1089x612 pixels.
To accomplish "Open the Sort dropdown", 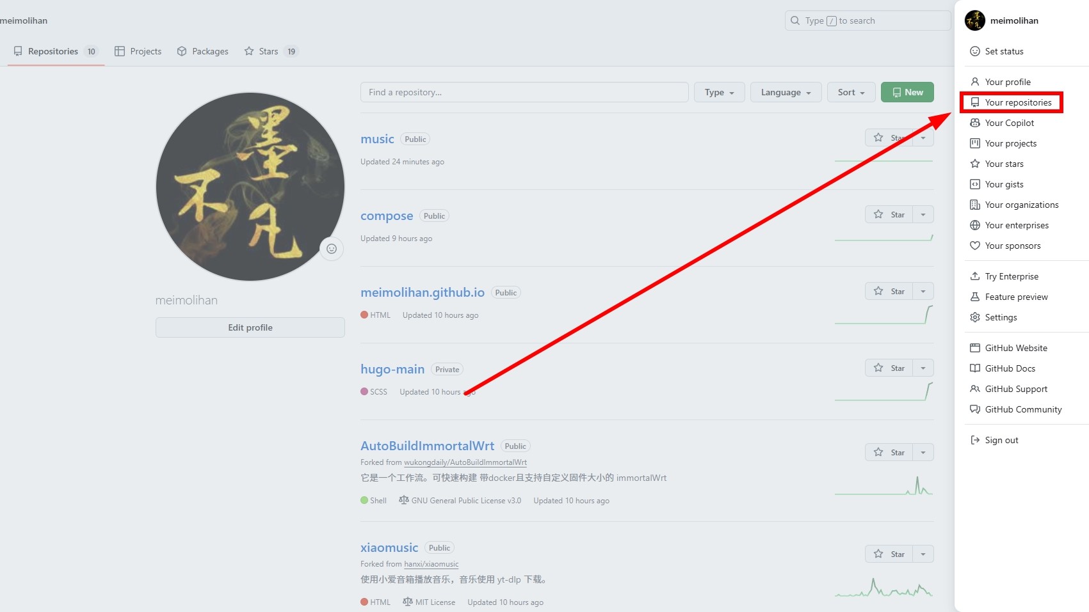I will (x=851, y=92).
